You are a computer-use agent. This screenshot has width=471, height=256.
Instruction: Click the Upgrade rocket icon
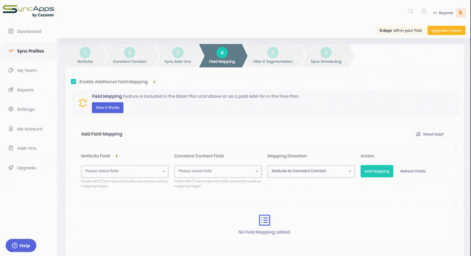click(x=11, y=167)
